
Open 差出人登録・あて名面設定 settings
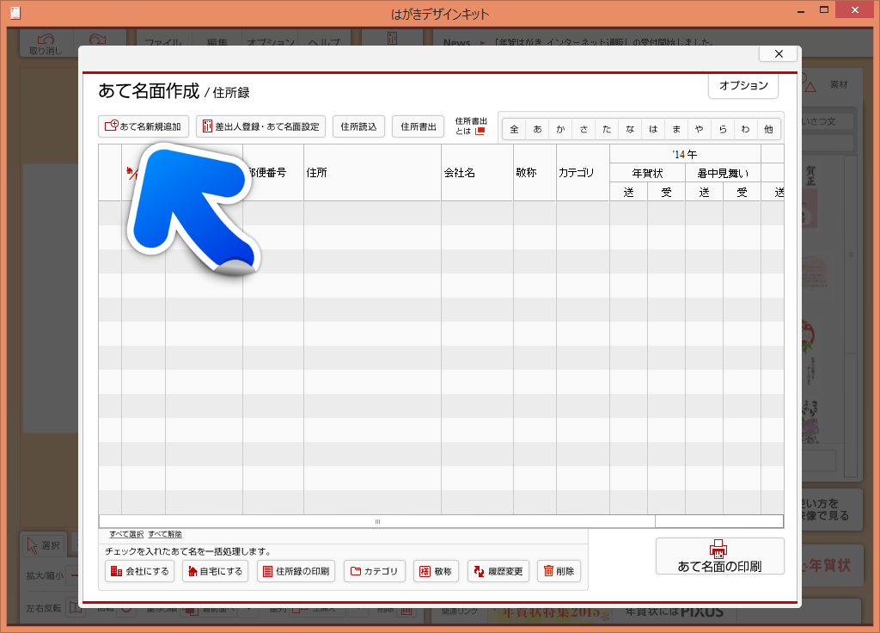click(x=260, y=126)
